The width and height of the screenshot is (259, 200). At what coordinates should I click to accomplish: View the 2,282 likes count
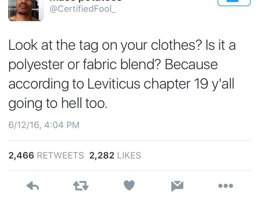pos(102,155)
